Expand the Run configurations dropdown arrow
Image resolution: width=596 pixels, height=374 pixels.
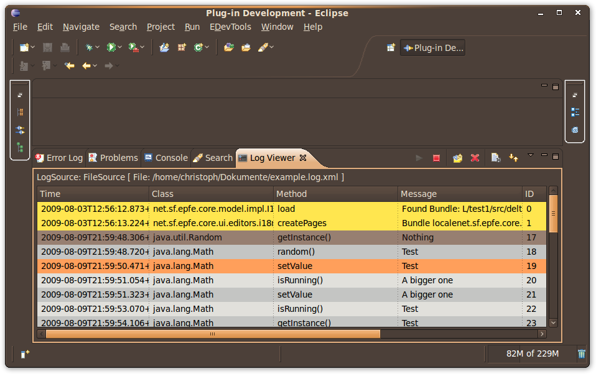119,47
